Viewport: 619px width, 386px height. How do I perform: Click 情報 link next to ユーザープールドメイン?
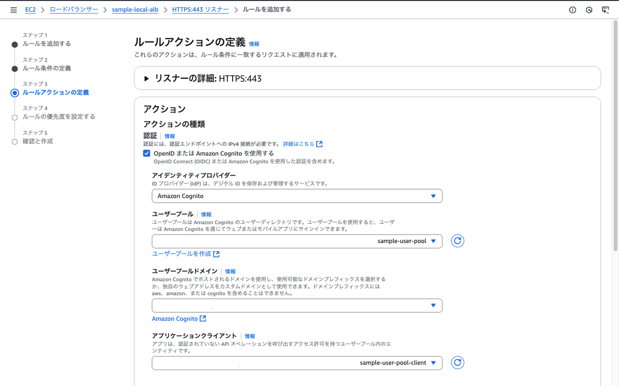(x=231, y=272)
